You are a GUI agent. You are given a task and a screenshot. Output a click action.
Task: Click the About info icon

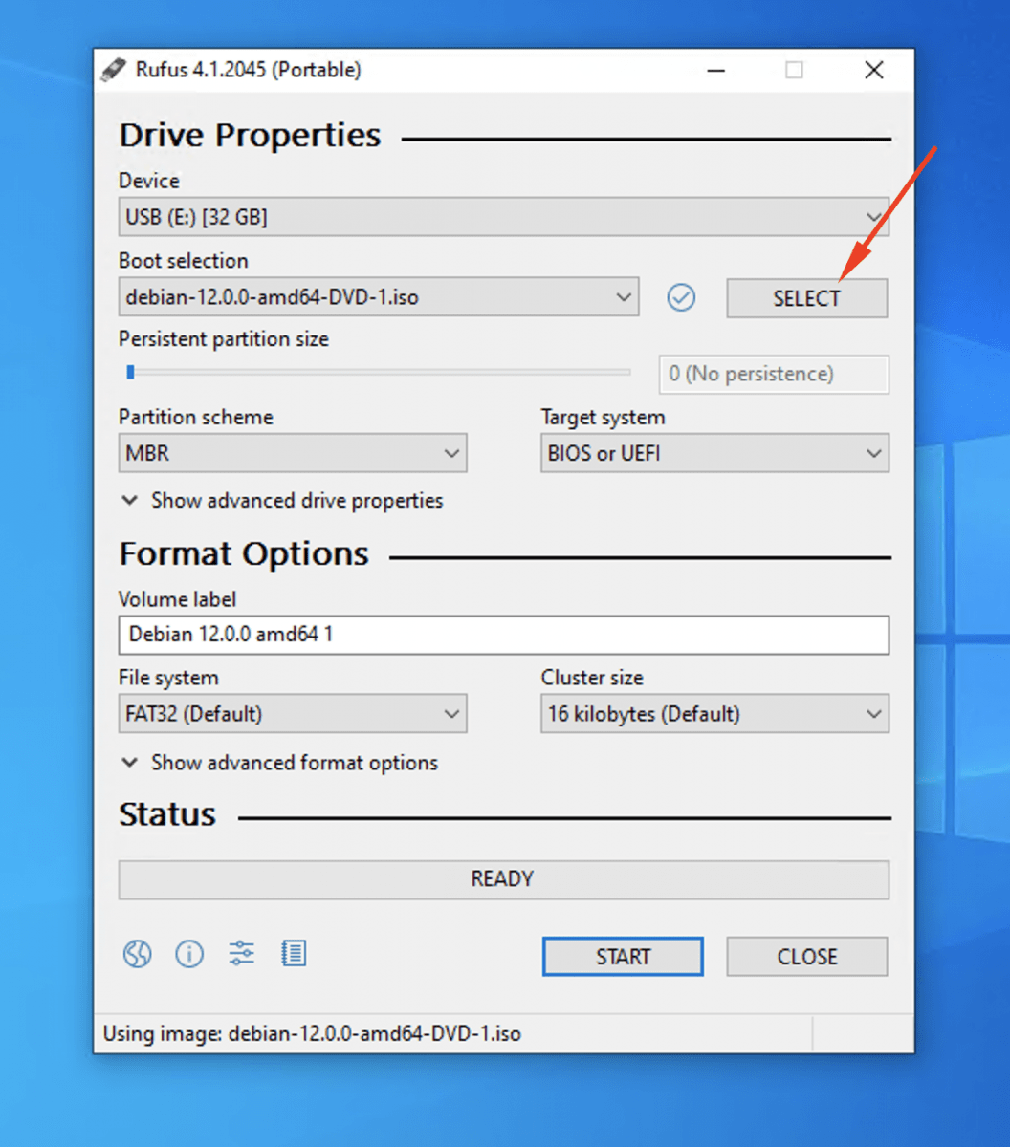click(x=189, y=953)
